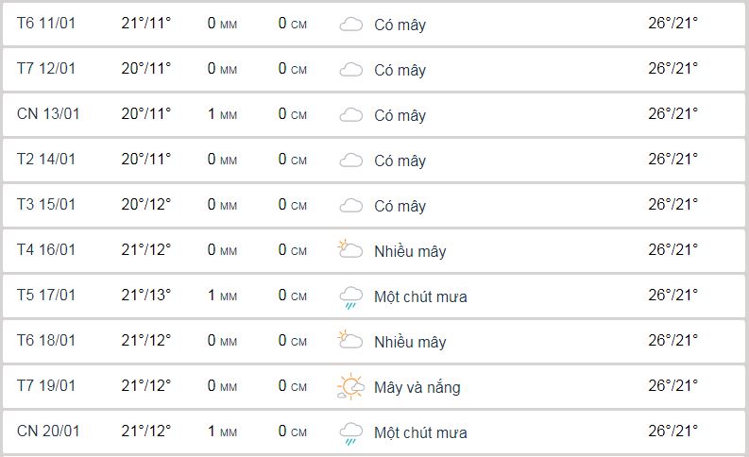Click the 1 мм rainfall value for CN 20/01
This screenshot has height=457, width=749.
pos(222,432)
